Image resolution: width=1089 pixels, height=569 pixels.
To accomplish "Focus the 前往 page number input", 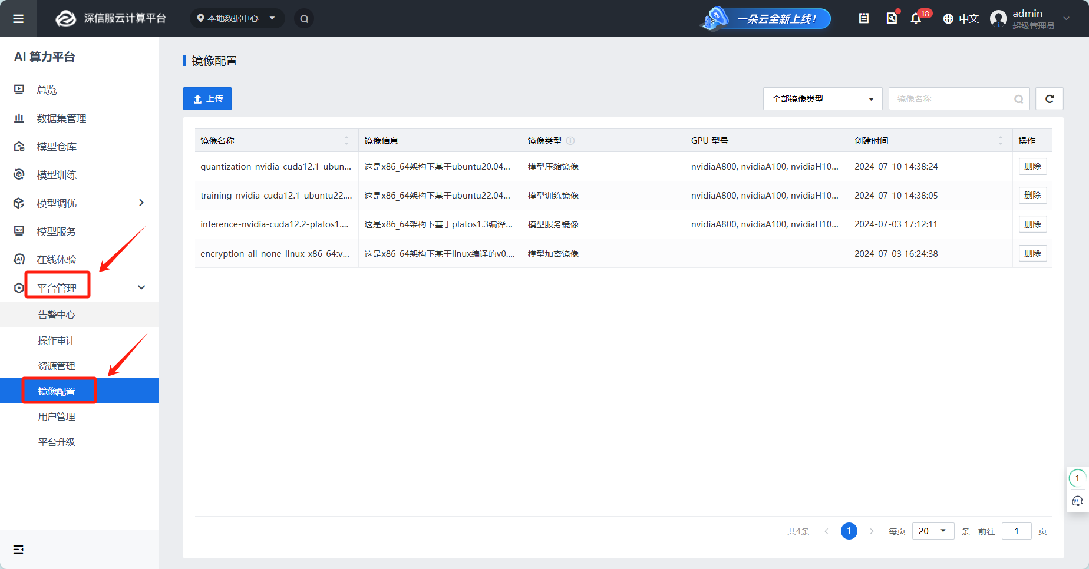I will coord(1017,531).
